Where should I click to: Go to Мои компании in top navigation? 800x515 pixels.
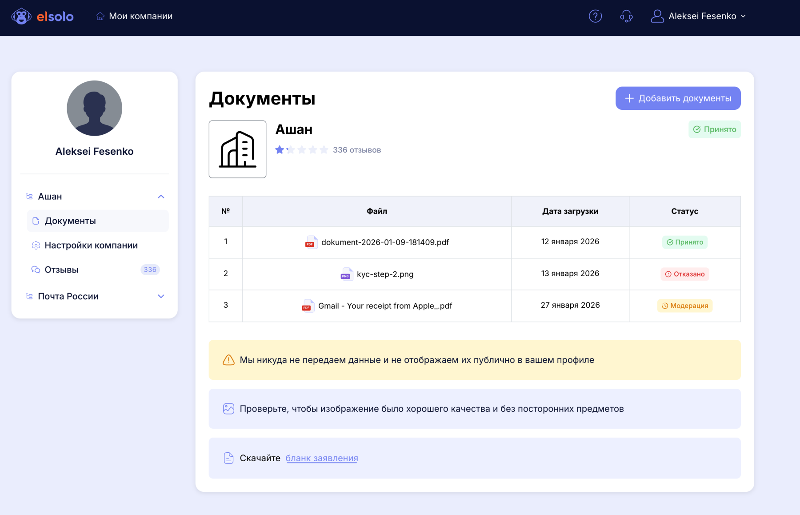[x=134, y=16]
